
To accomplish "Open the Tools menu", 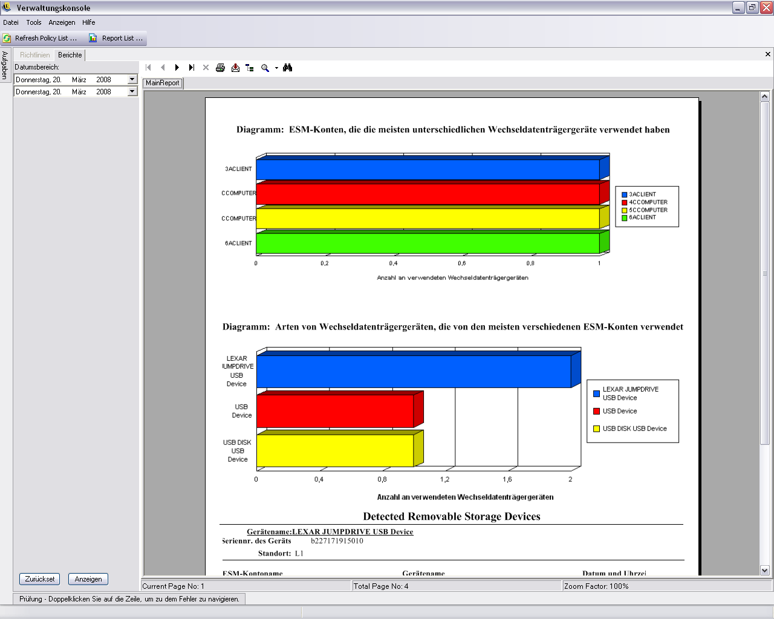I will pyautogui.click(x=34, y=22).
